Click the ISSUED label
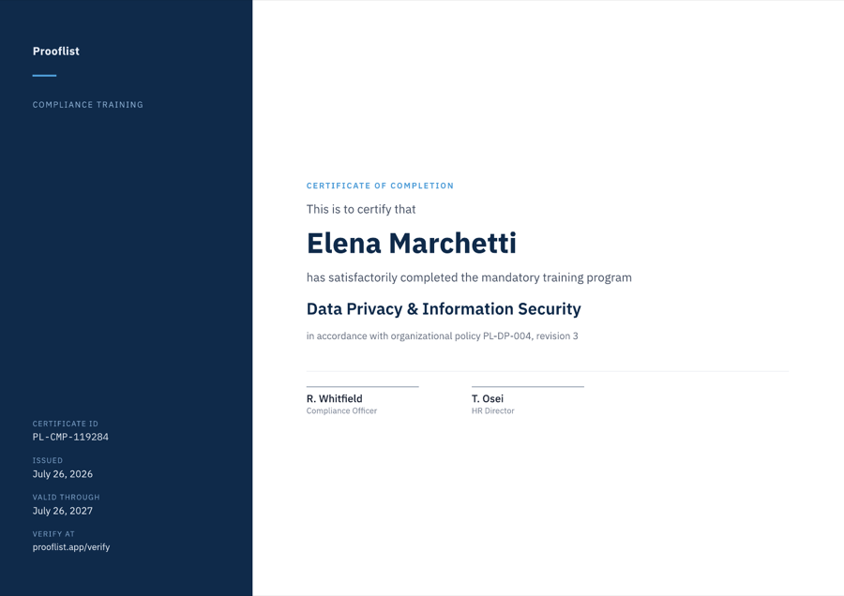The image size is (844, 596). click(x=48, y=460)
